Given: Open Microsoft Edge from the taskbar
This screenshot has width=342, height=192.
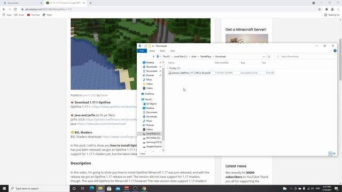Looking at the screenshot, I should click(x=91, y=188).
